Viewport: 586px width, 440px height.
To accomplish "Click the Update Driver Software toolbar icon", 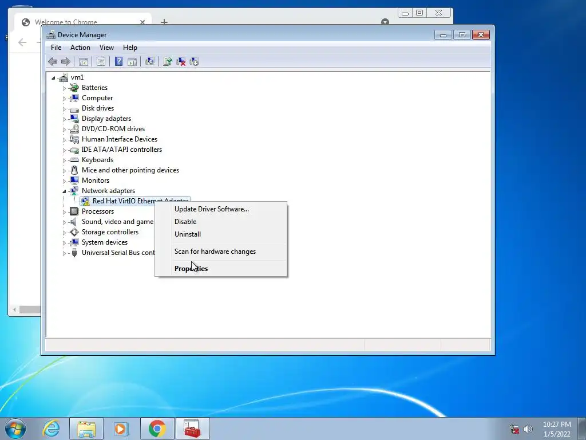I will (168, 61).
